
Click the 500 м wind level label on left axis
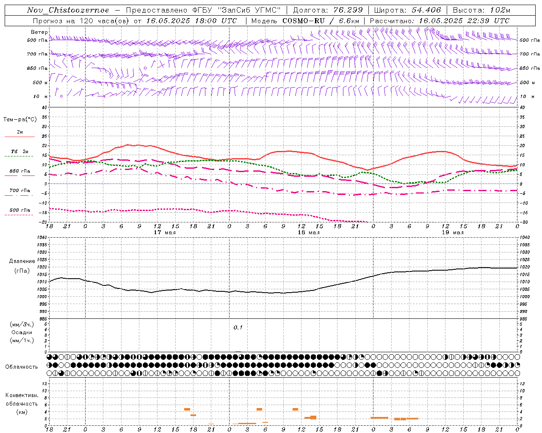point(40,82)
